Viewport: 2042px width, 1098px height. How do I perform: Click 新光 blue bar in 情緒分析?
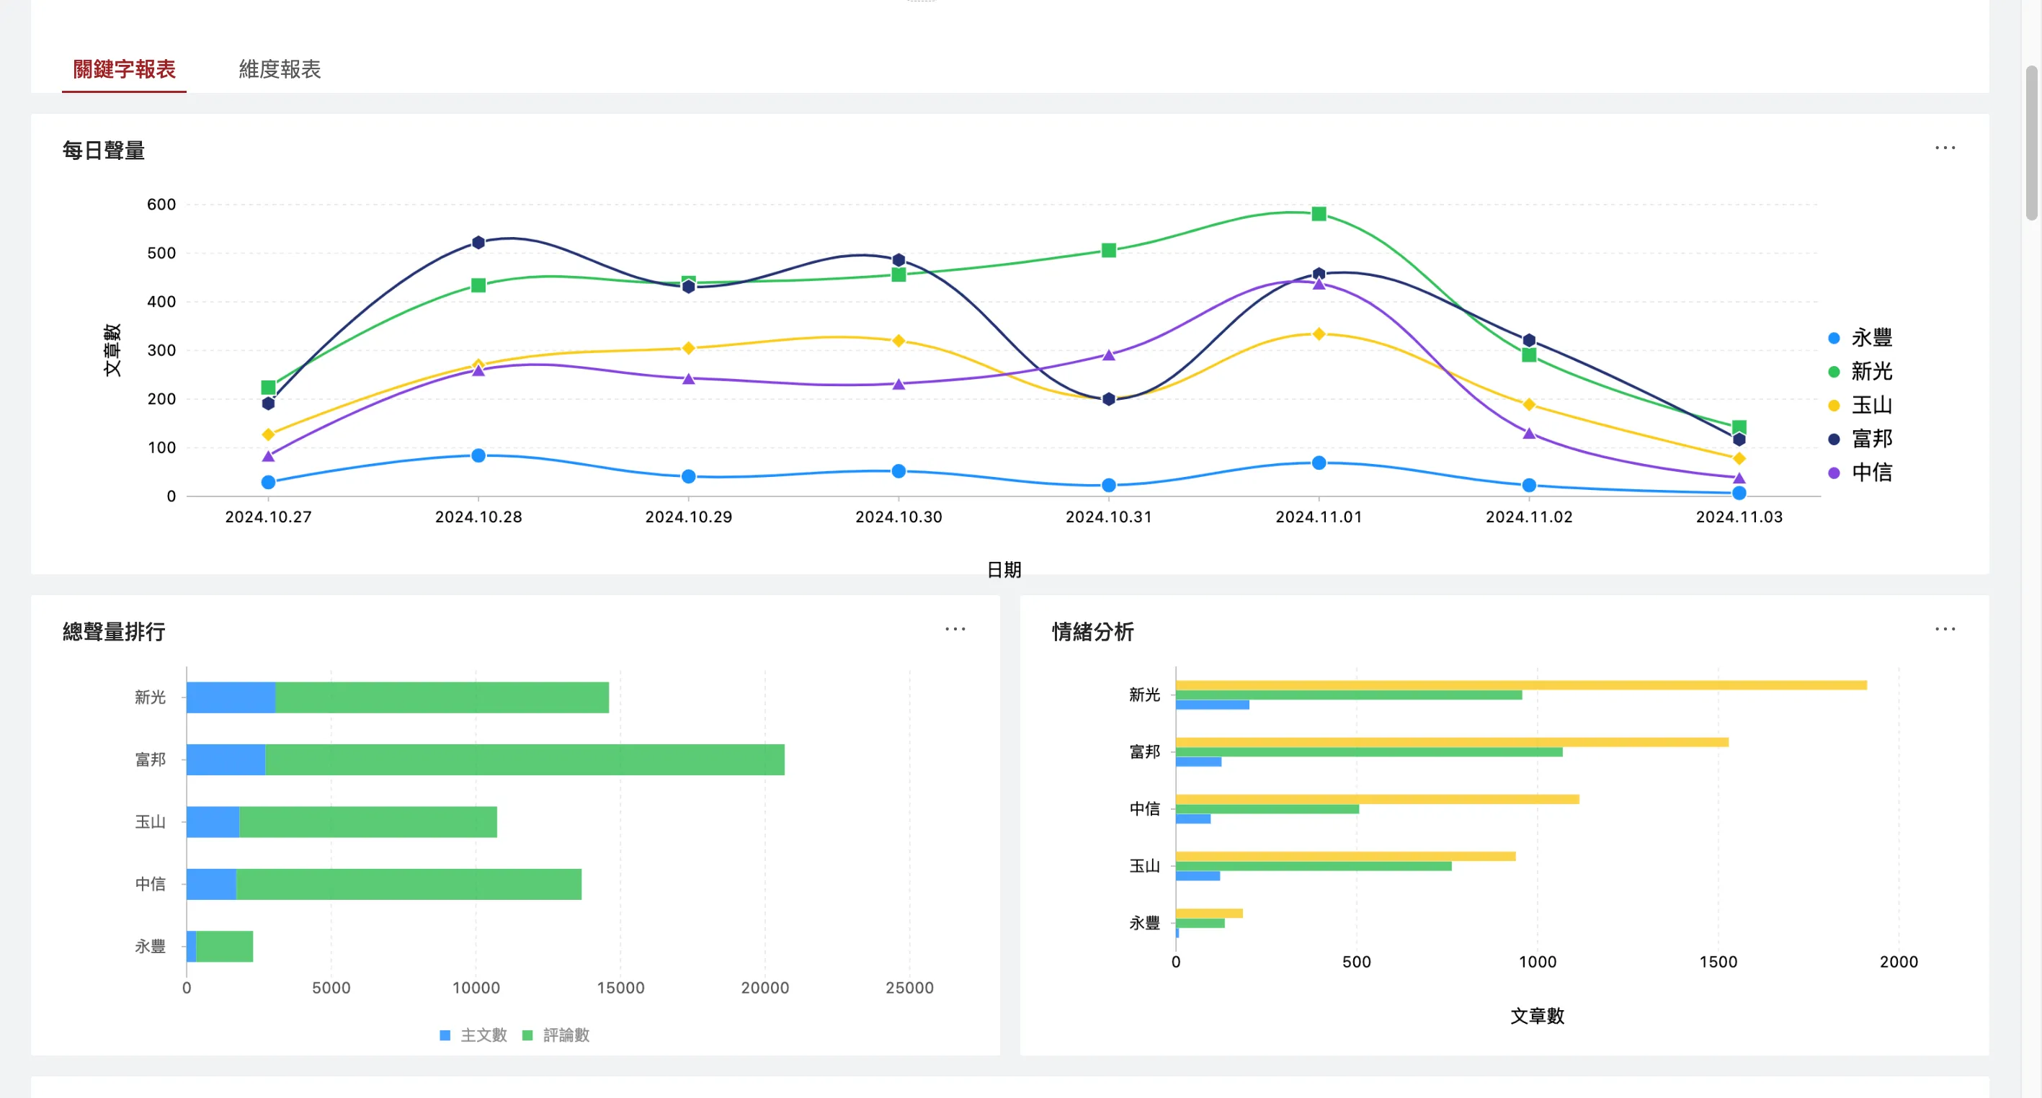click(1212, 705)
